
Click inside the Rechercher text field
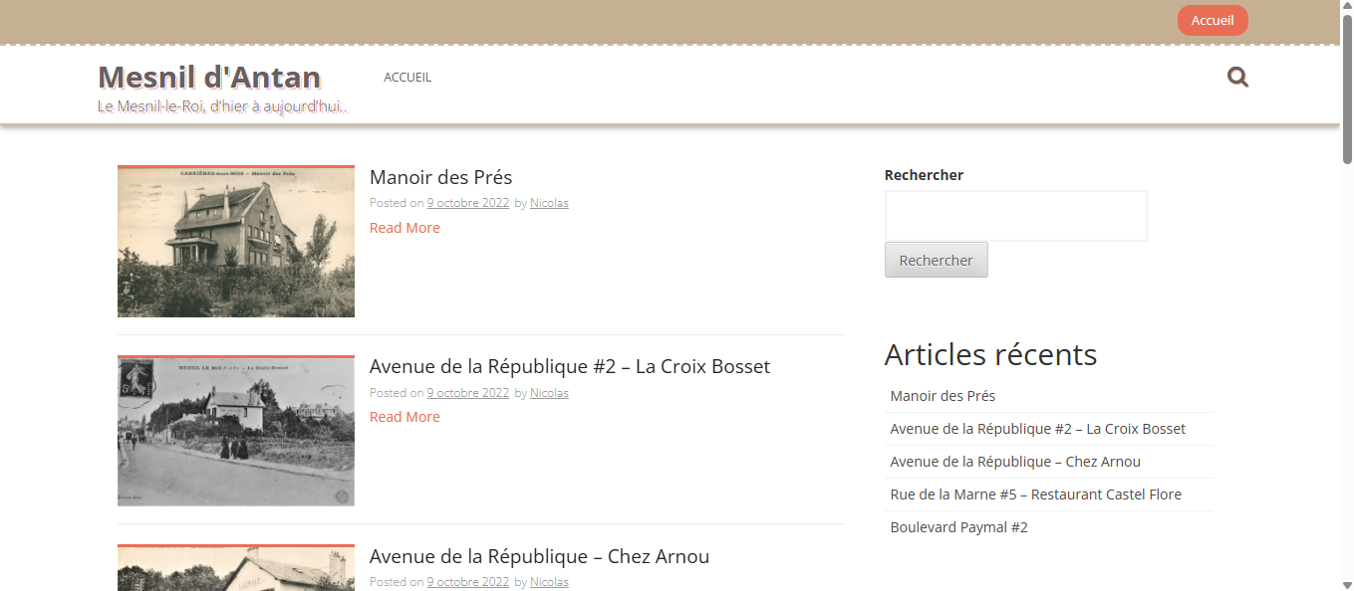[x=1015, y=216]
